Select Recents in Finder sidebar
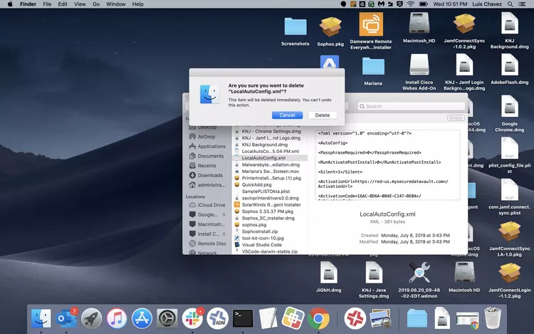534x334 pixels. [x=206, y=165]
